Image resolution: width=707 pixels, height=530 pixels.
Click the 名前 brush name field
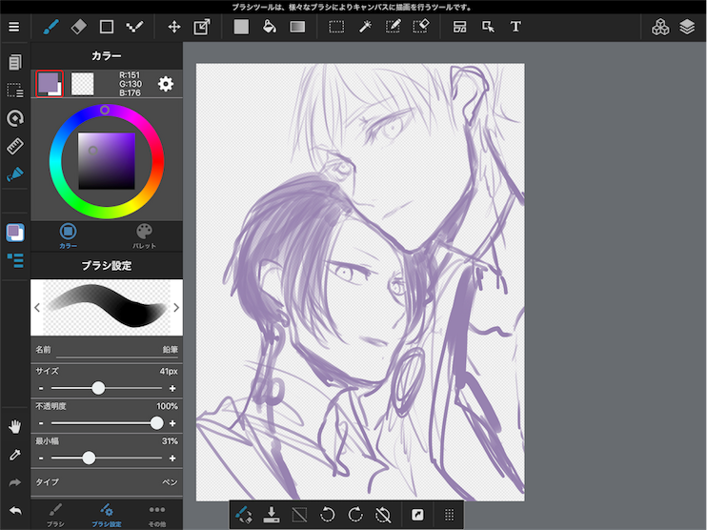(x=107, y=350)
